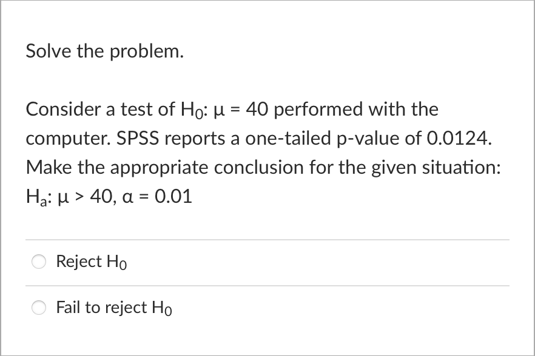Viewport: 535px width, 356px height.
Task: Click the word SPSS in the question
Action: [x=138, y=138]
